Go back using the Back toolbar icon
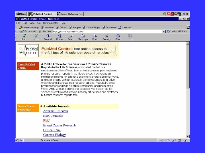The image size is (205, 153). (x=24, y=37)
